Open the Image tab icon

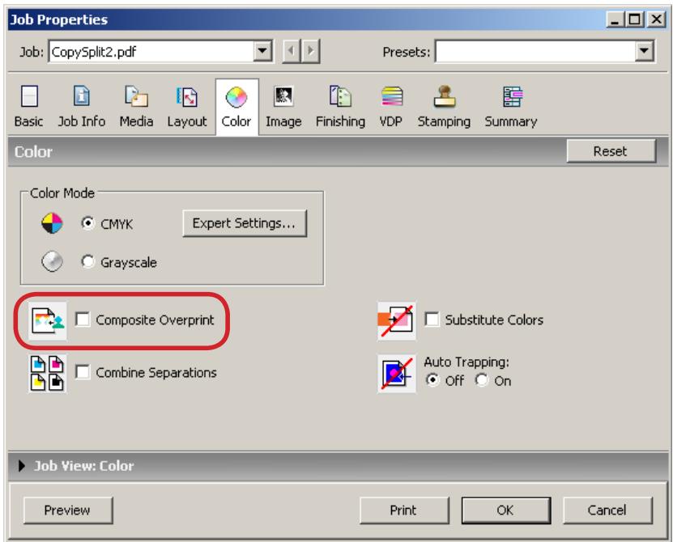(283, 96)
